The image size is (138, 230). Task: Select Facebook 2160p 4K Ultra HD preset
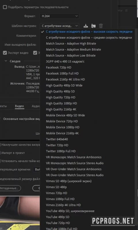click(x=66, y=80)
